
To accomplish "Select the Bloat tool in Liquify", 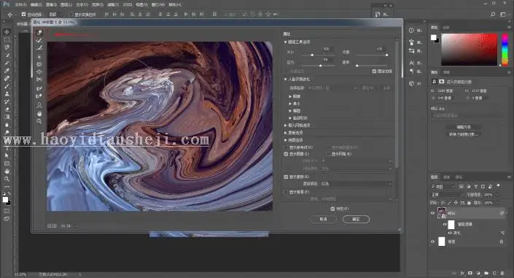I will click(39, 72).
